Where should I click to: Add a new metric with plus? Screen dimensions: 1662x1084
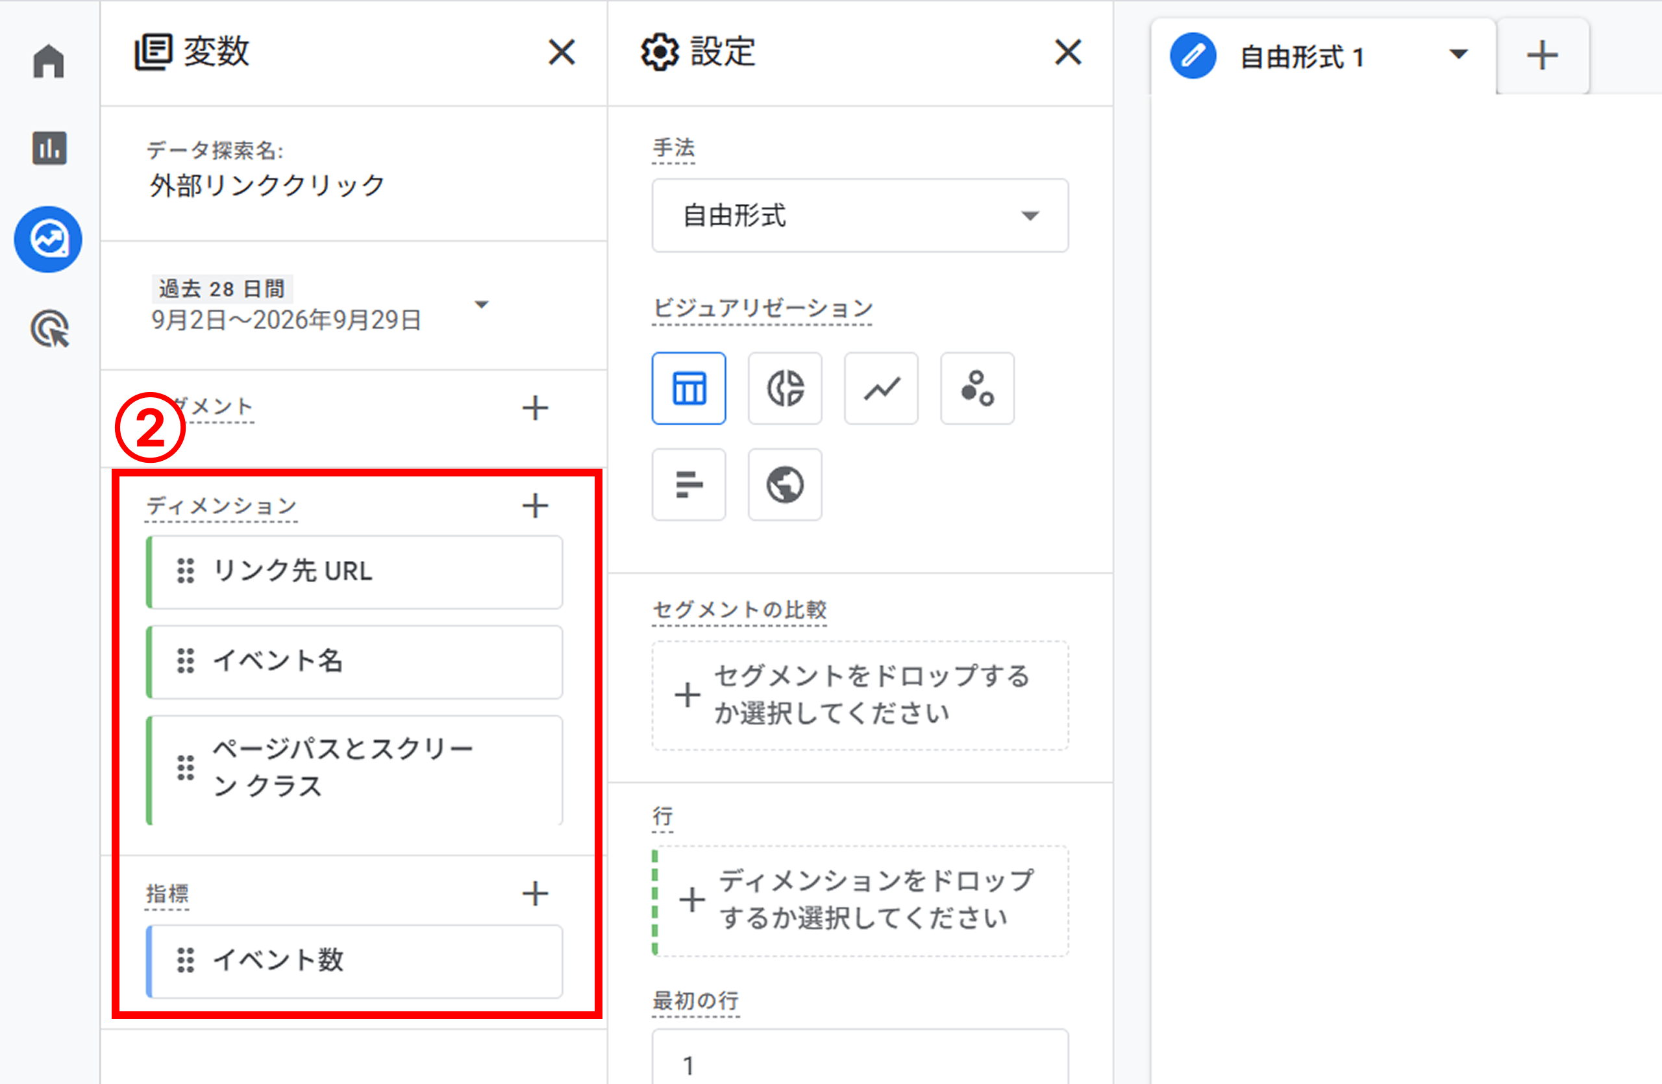coord(536,893)
